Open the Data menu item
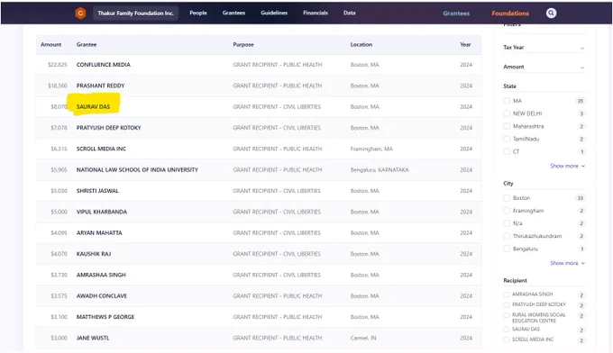This screenshot has height=353, width=613. pyautogui.click(x=350, y=13)
